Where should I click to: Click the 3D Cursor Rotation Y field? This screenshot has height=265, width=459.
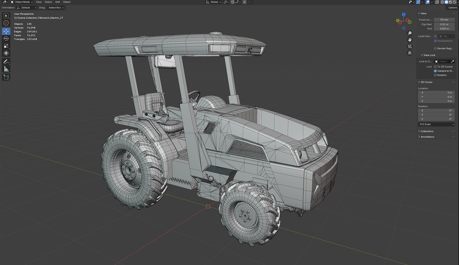point(436,115)
